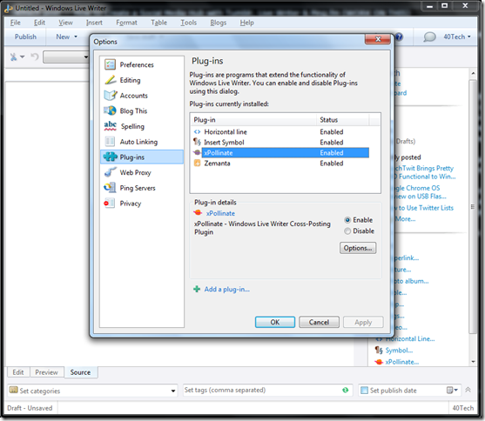Click the Status column header

tap(343, 120)
